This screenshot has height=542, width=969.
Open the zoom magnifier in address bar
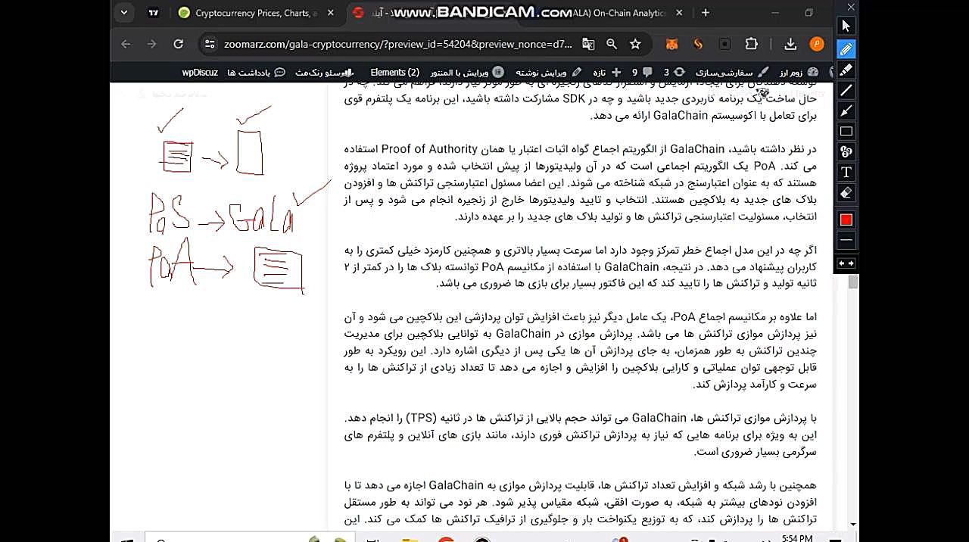point(612,44)
